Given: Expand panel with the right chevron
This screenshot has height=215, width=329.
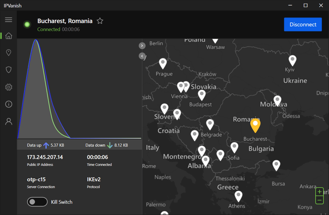Looking at the screenshot, I should [142, 46].
